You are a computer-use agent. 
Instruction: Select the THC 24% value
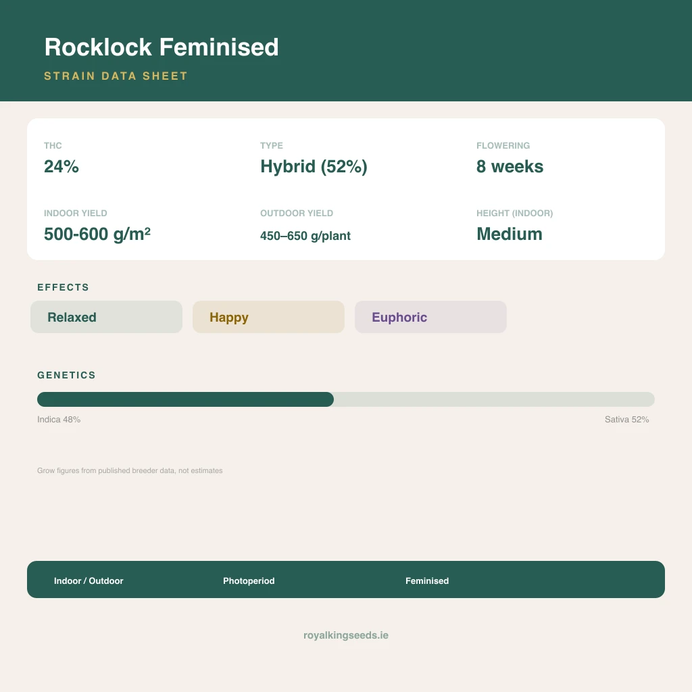(x=61, y=166)
